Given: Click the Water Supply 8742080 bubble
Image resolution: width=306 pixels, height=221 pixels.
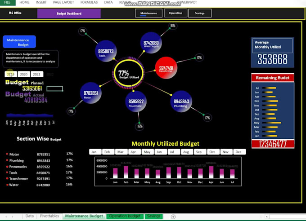Looking at the screenshot, I should click(x=151, y=43).
